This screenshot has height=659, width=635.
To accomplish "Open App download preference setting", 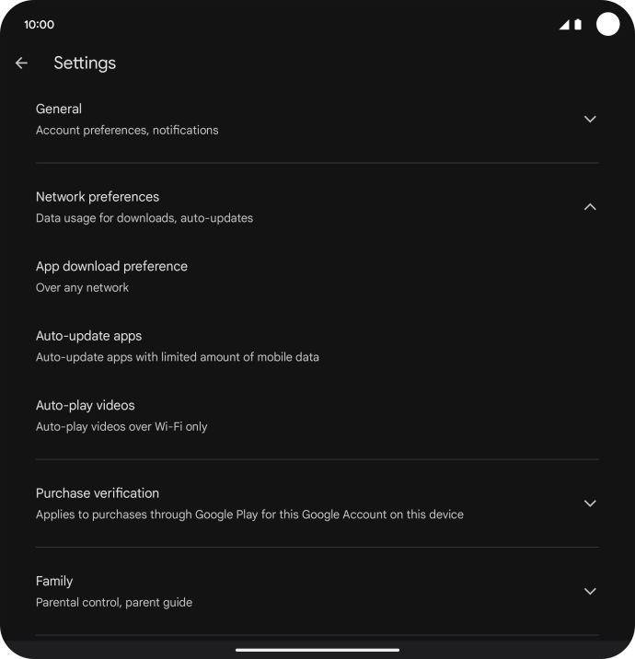I will (111, 266).
